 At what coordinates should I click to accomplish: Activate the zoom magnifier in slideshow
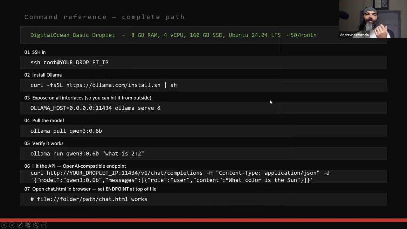tap(36, 225)
